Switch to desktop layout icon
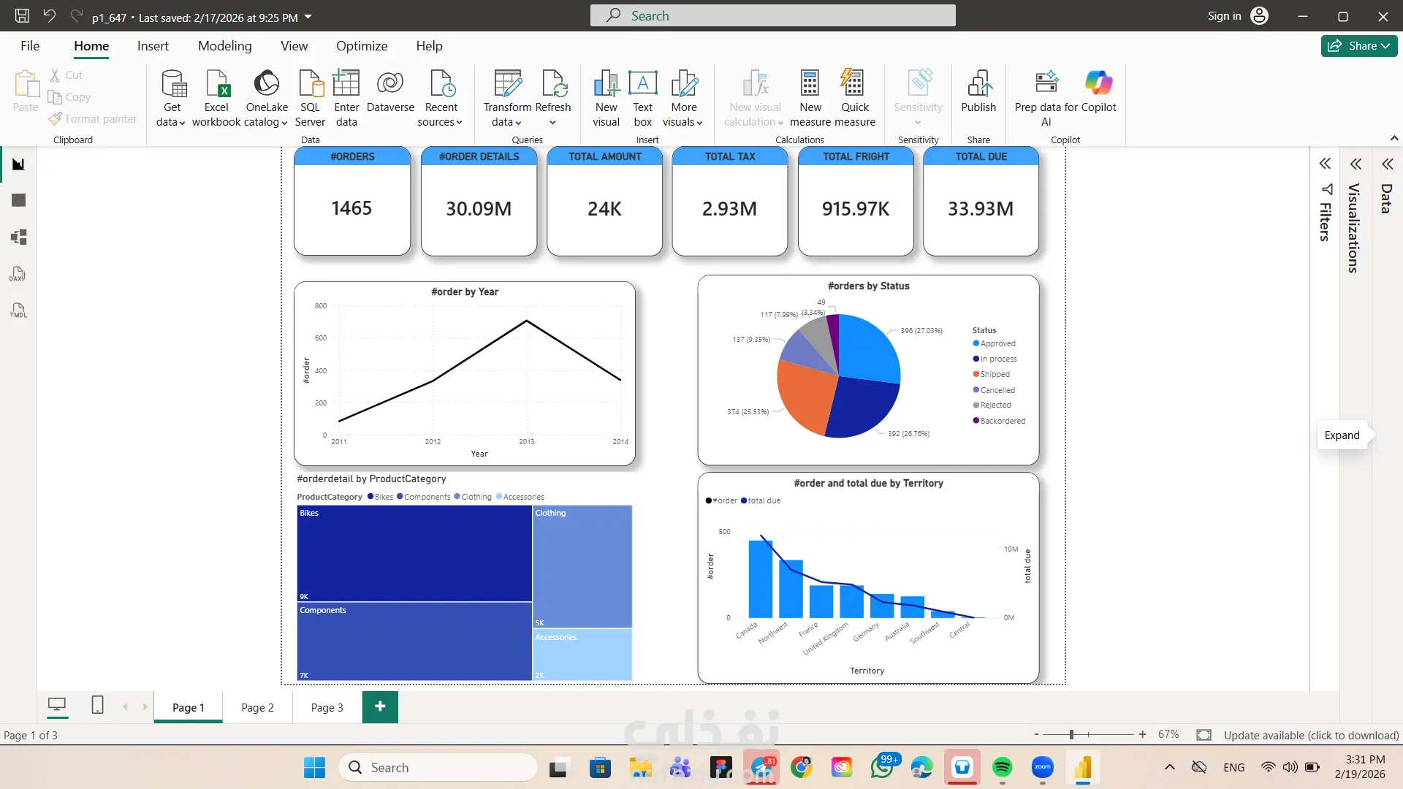 [56, 705]
